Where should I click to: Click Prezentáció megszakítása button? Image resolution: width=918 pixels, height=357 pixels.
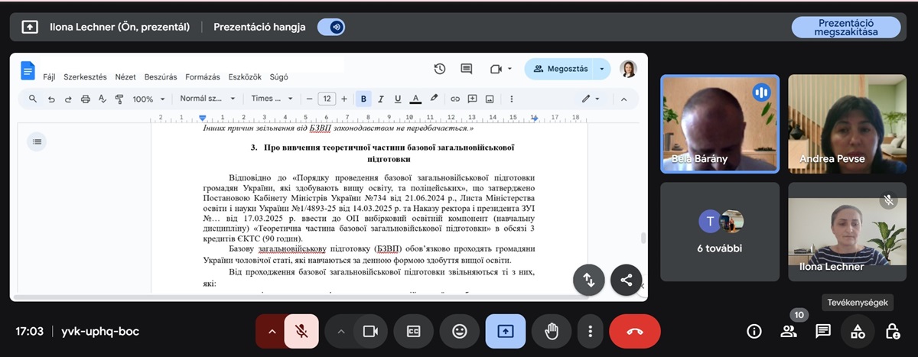click(845, 28)
